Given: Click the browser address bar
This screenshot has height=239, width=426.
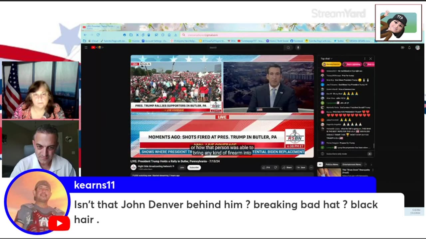Looking at the screenshot, I should (278, 35).
